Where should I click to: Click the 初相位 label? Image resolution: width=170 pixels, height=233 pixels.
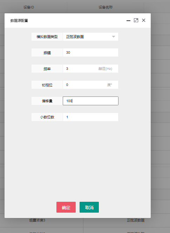[47, 85]
